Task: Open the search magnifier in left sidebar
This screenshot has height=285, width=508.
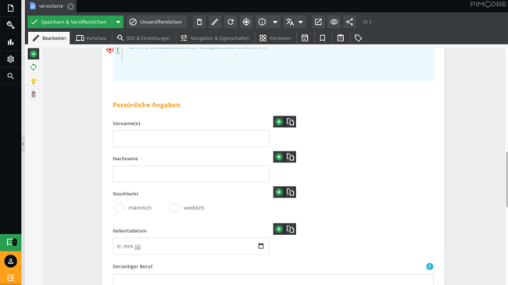Action: [10, 76]
